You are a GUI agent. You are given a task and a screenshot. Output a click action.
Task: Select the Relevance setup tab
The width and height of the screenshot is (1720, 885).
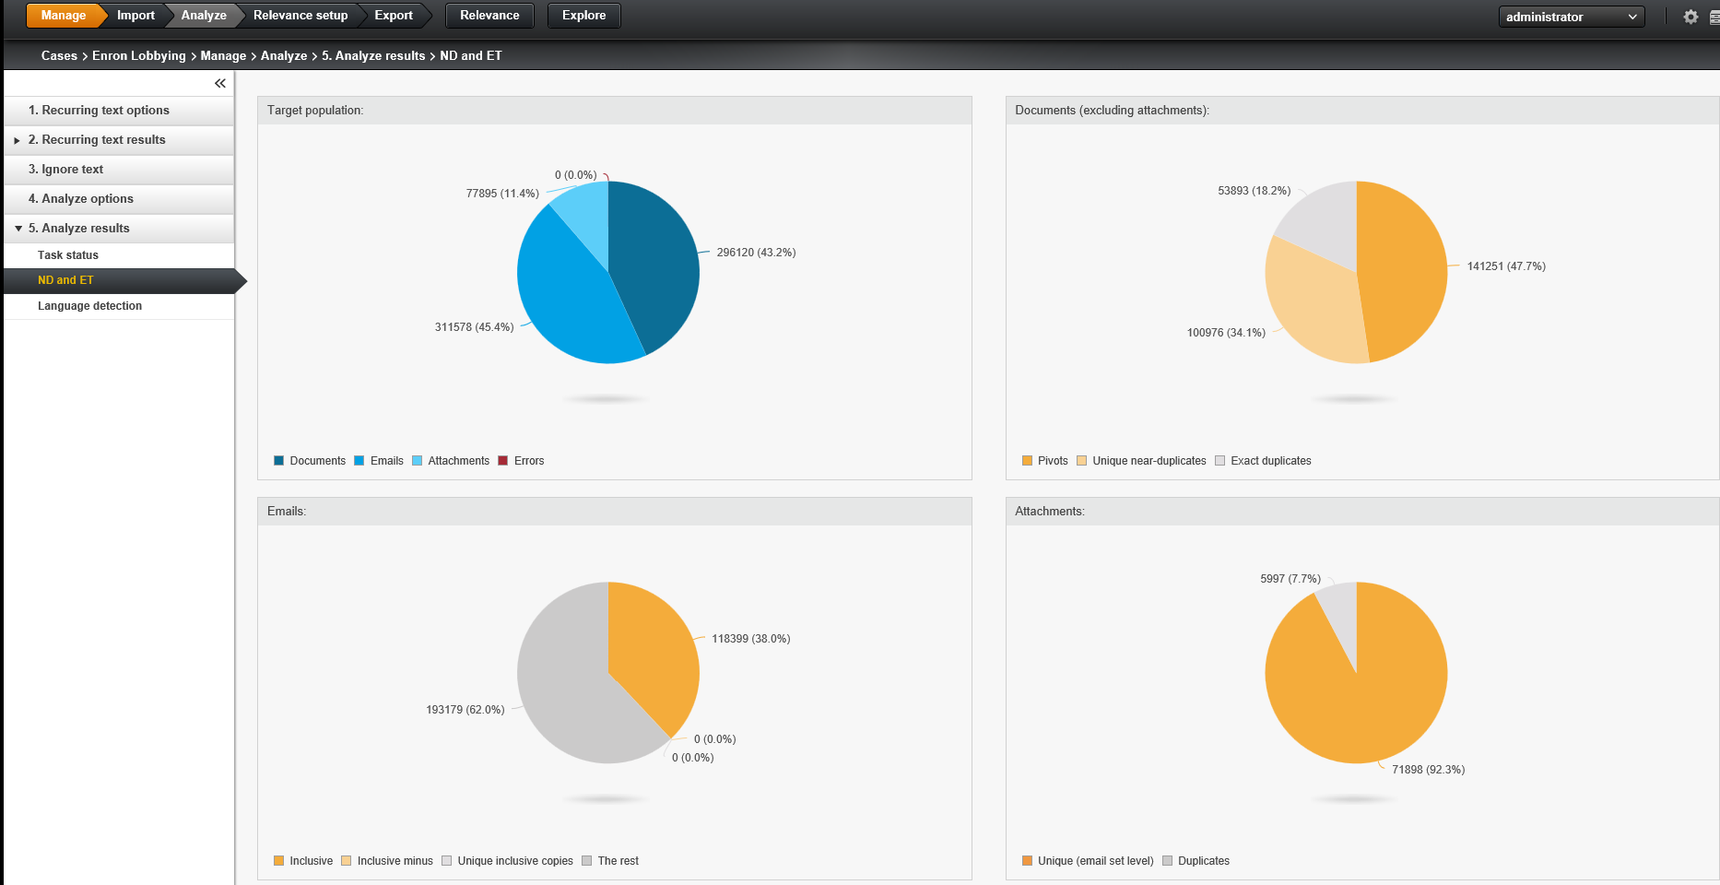(300, 15)
